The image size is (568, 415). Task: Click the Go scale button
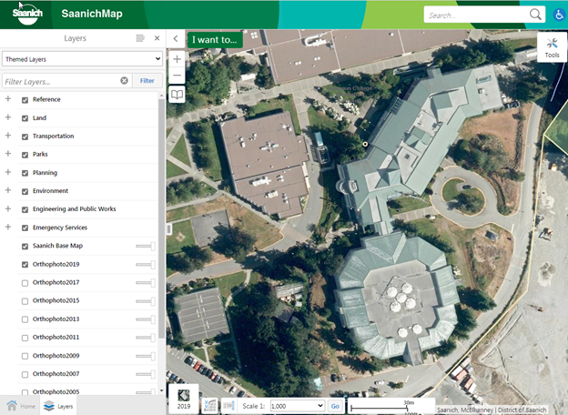(x=335, y=406)
